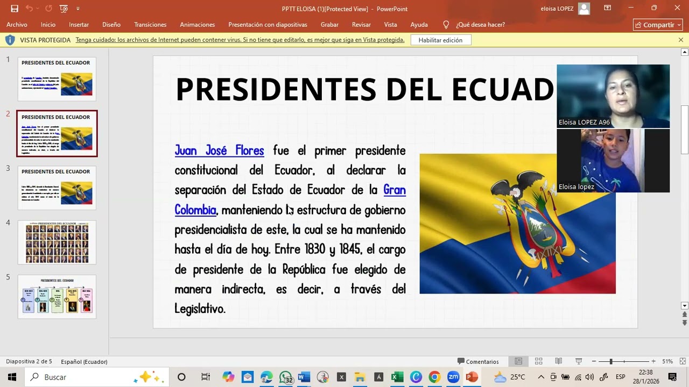Select slide 4 presidents portraits thumbnail

(x=57, y=242)
